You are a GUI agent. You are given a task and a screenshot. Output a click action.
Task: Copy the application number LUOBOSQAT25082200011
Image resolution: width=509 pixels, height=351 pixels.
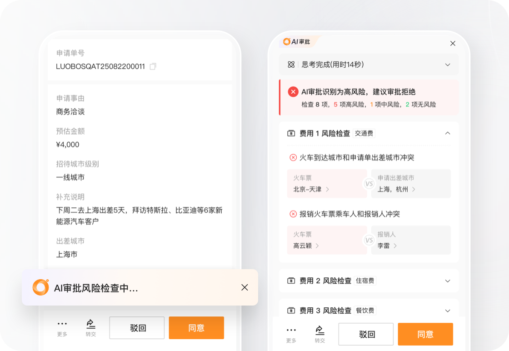tap(153, 66)
